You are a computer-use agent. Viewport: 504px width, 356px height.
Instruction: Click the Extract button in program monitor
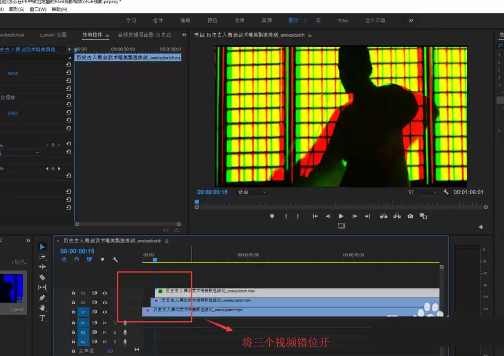coord(397,216)
